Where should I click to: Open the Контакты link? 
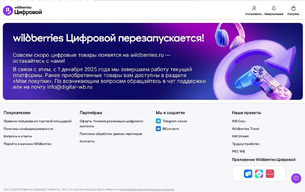[87, 141]
